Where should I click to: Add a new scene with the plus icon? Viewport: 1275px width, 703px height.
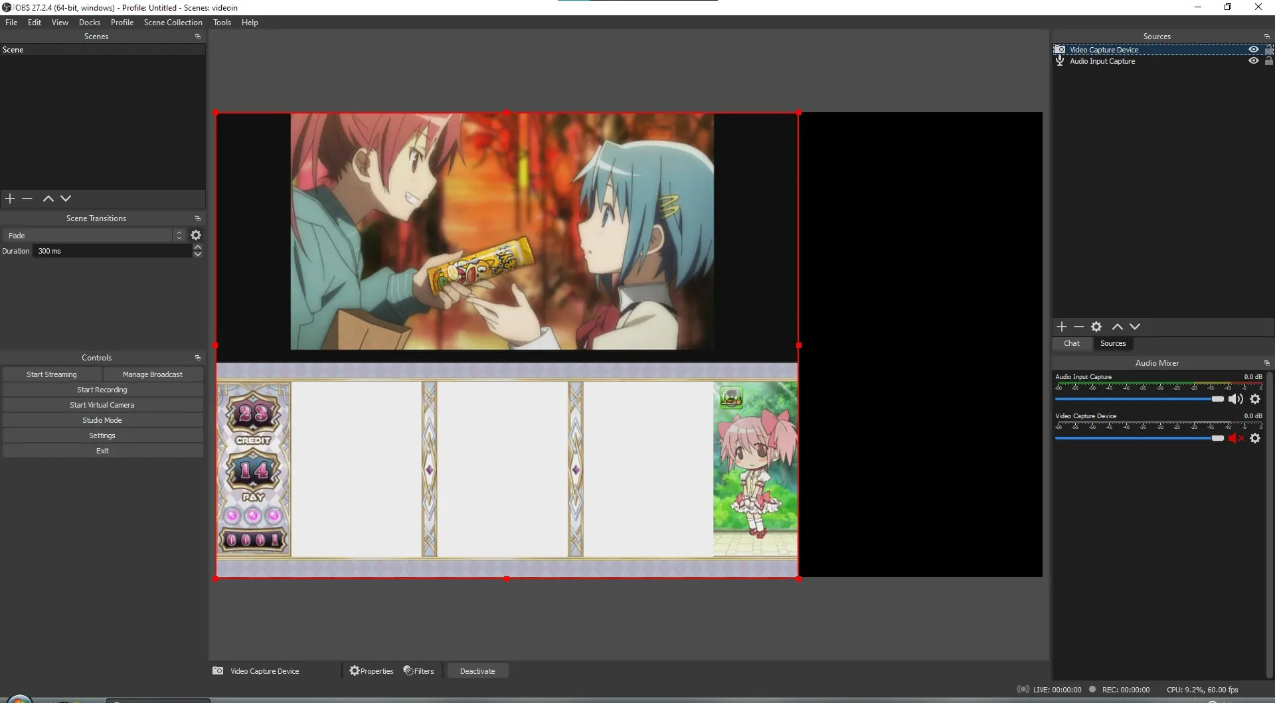point(10,198)
